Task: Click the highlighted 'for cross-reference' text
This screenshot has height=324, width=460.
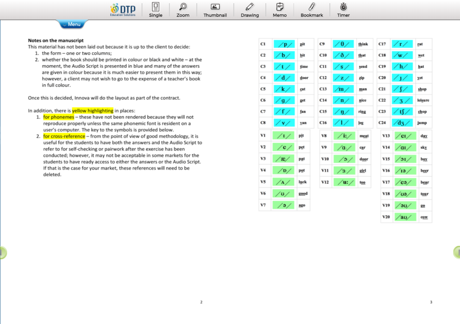Action: click(64, 136)
